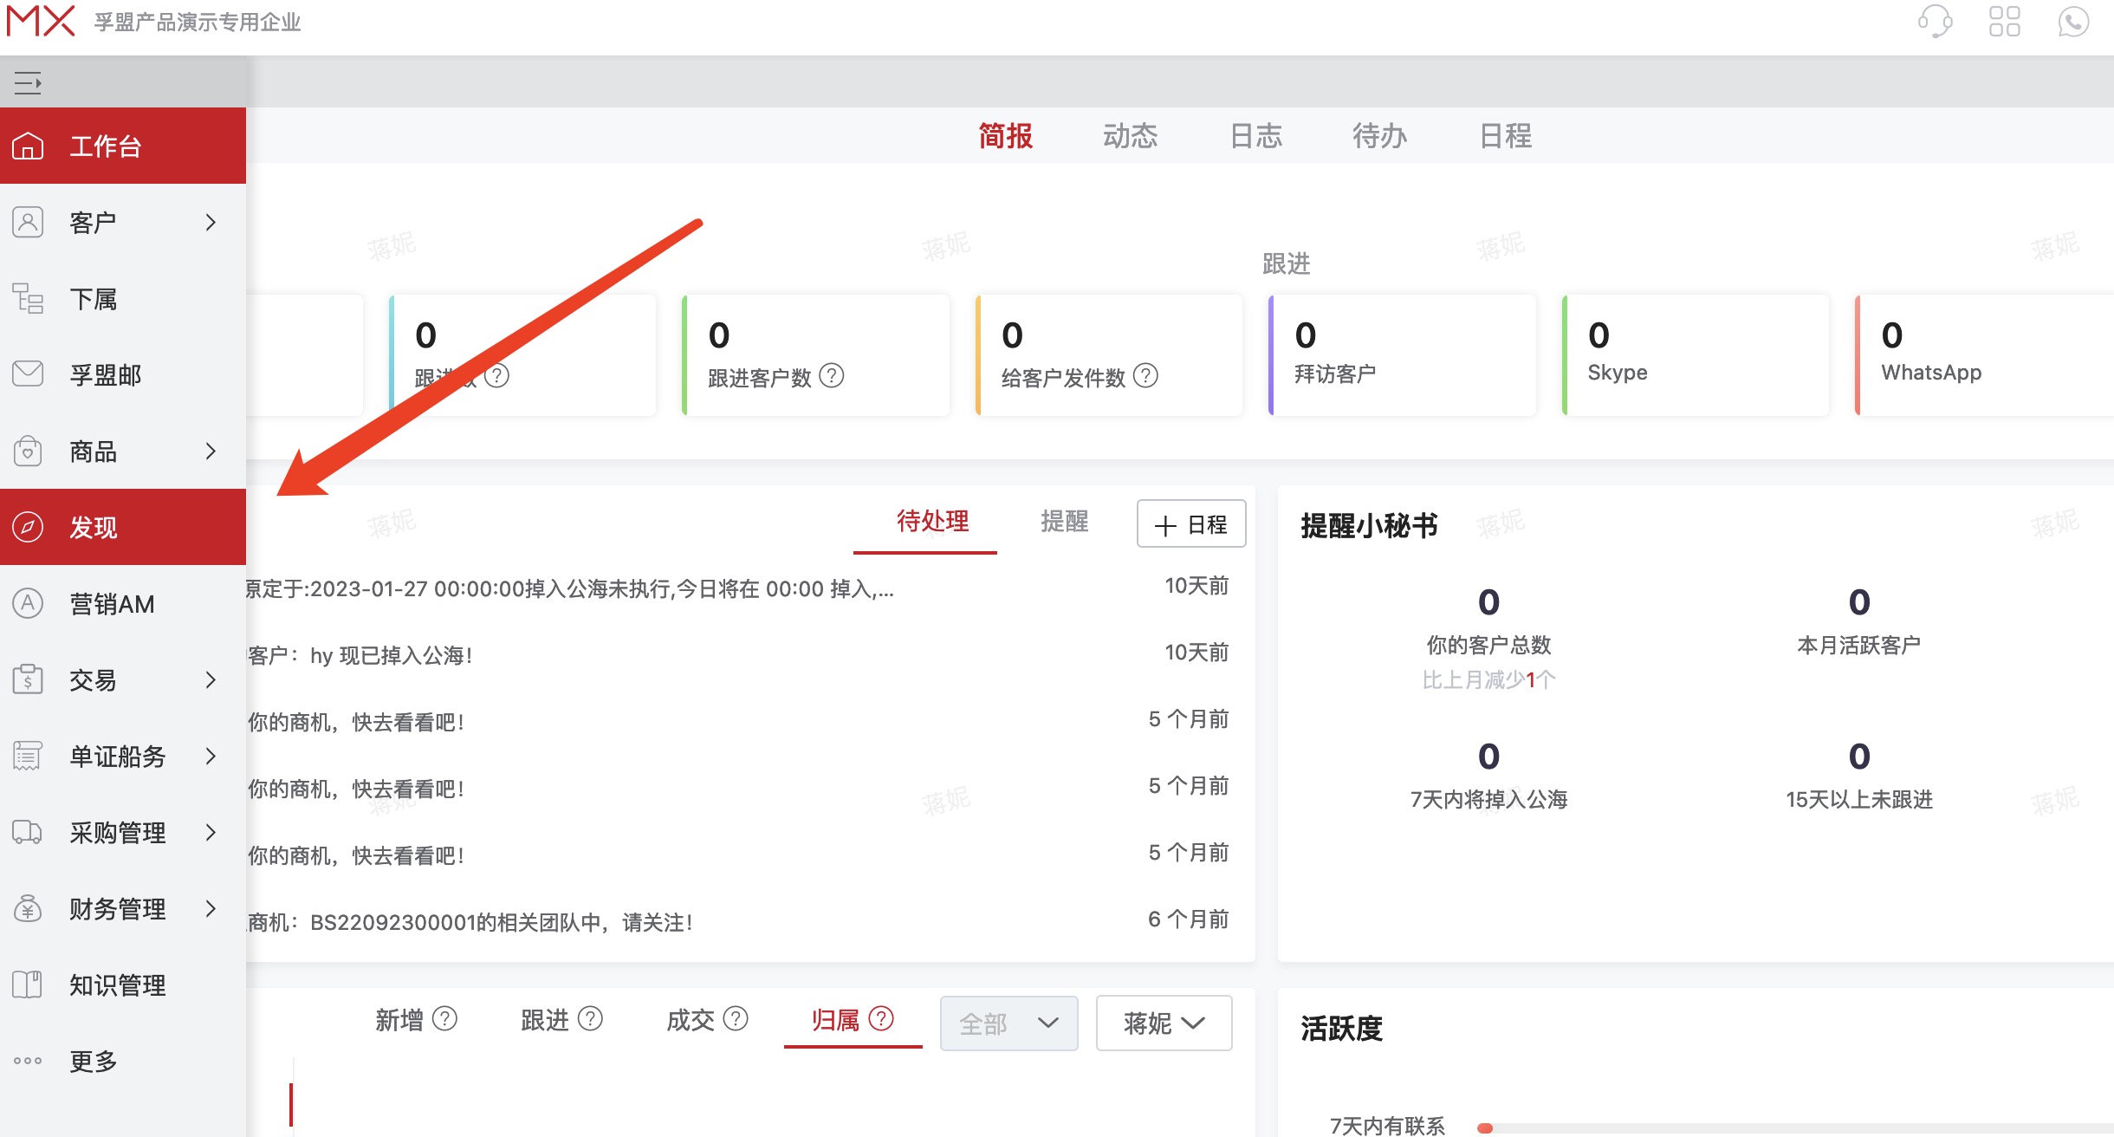This screenshot has height=1137, width=2114.
Task: Expand the 客户 submenu chevron
Action: 211,222
